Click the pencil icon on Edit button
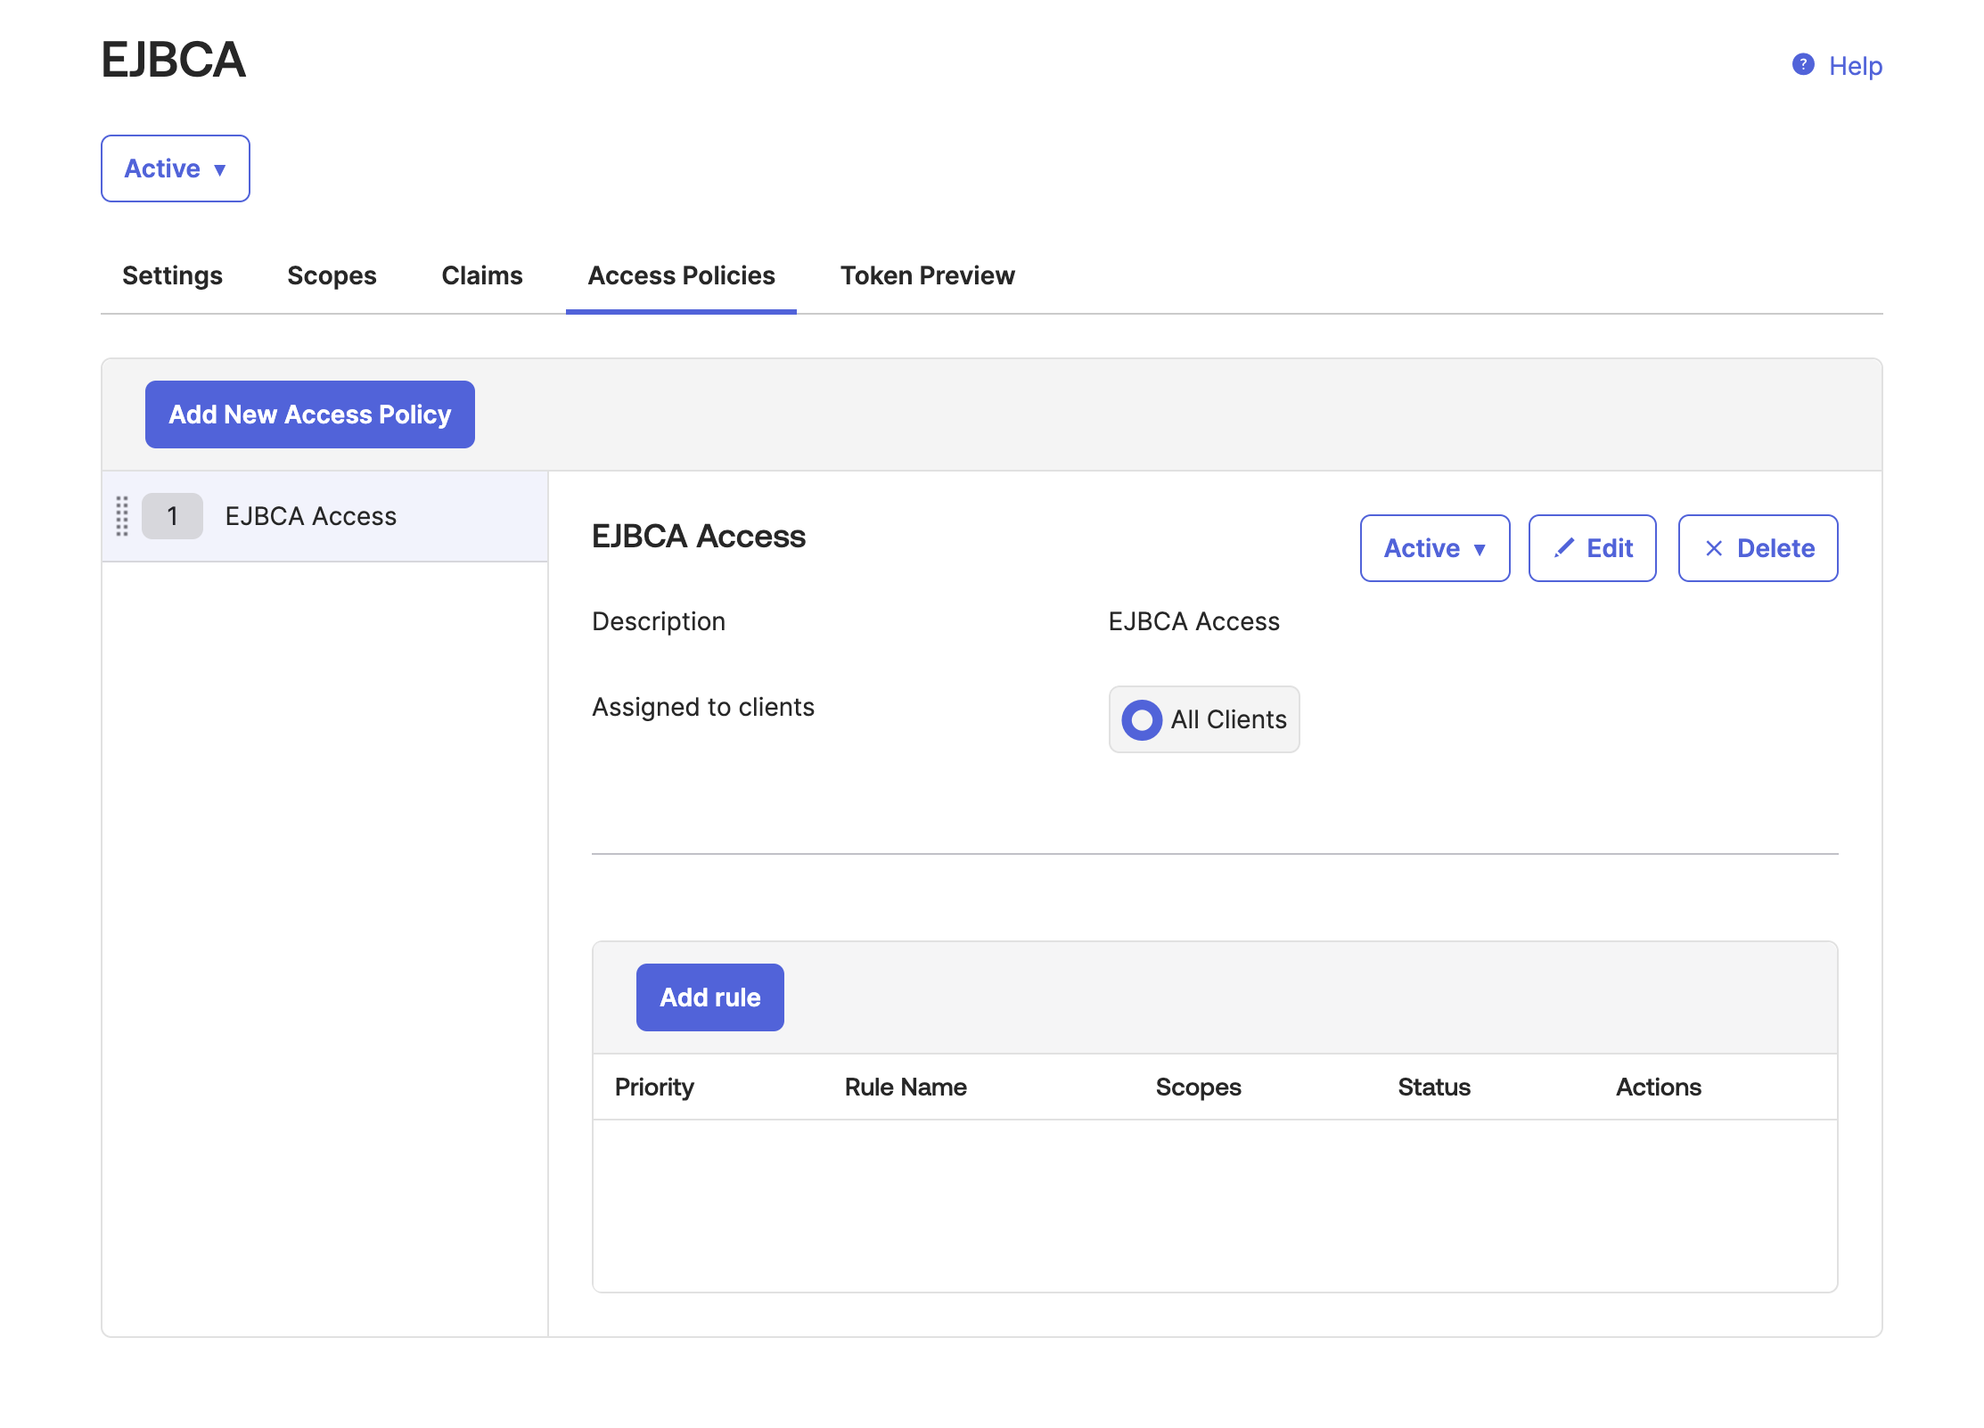The height and width of the screenshot is (1428, 1984). 1563,548
